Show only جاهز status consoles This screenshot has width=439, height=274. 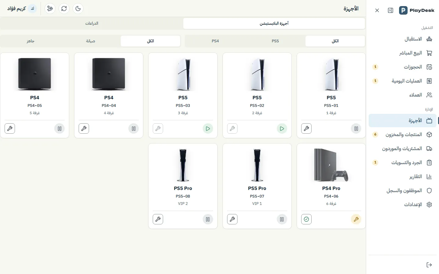click(30, 41)
